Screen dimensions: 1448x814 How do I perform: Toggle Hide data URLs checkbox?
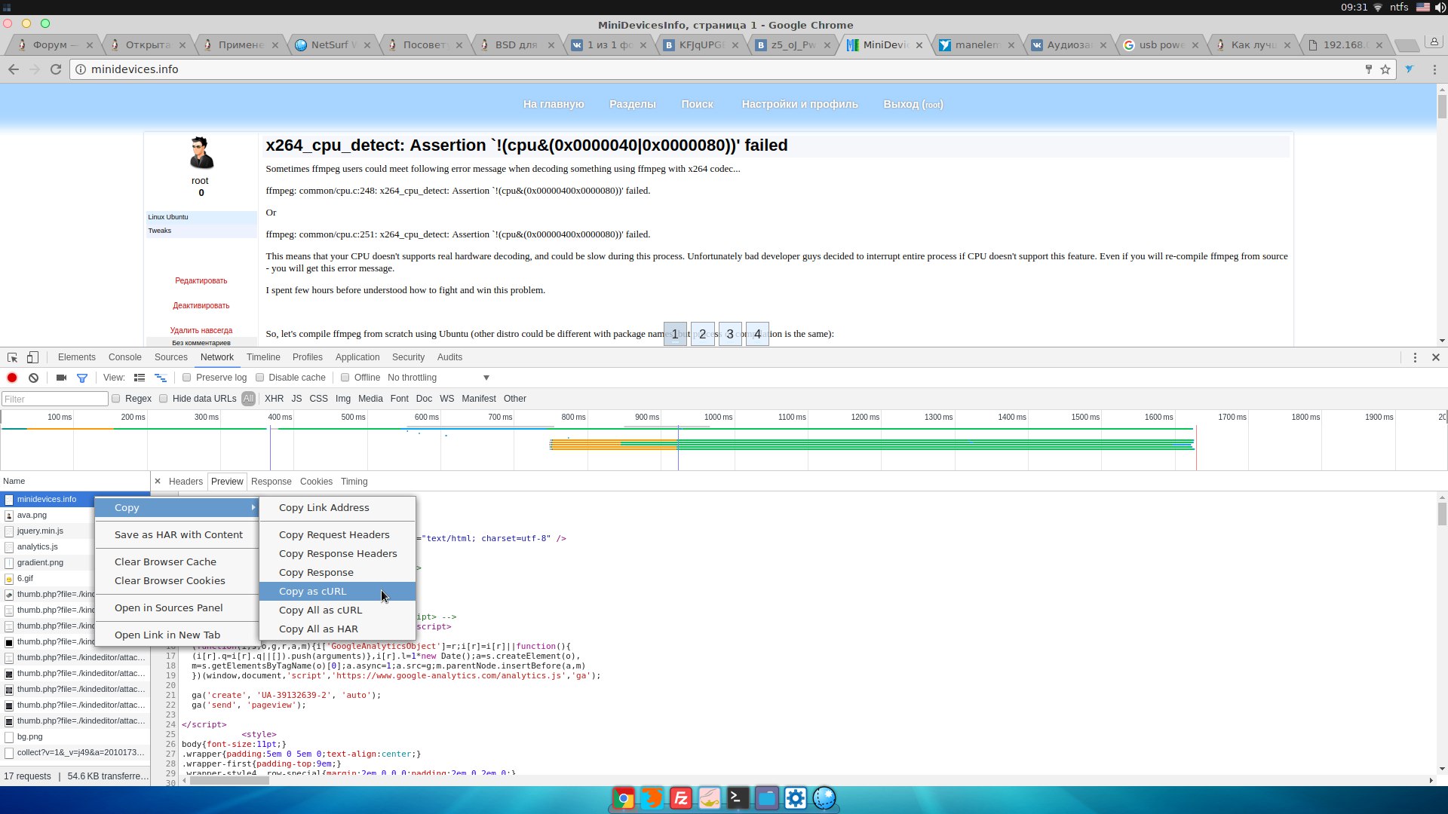pos(164,399)
